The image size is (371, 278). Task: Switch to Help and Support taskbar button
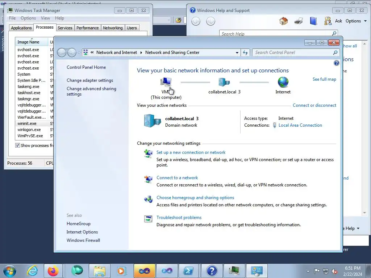[x=212, y=271]
